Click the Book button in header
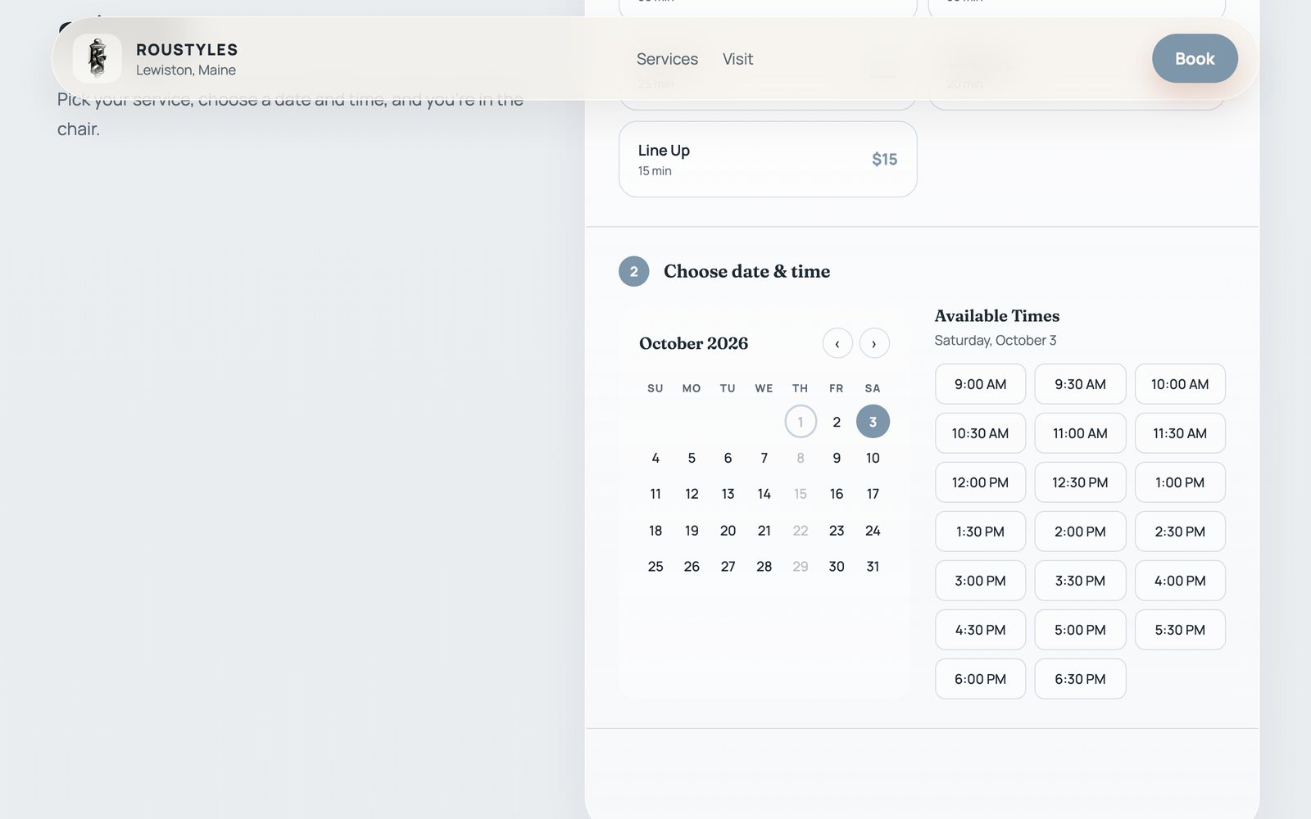This screenshot has height=819, width=1311. [x=1195, y=58]
